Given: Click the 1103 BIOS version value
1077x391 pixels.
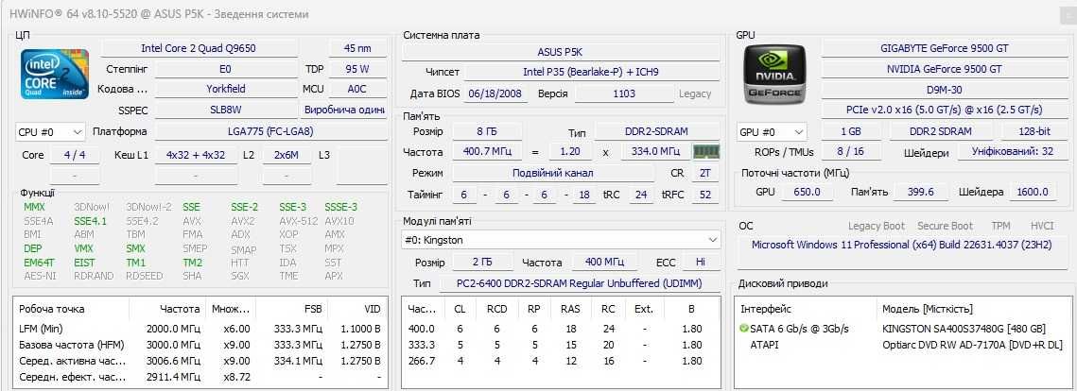Looking at the screenshot, I should (x=624, y=94).
